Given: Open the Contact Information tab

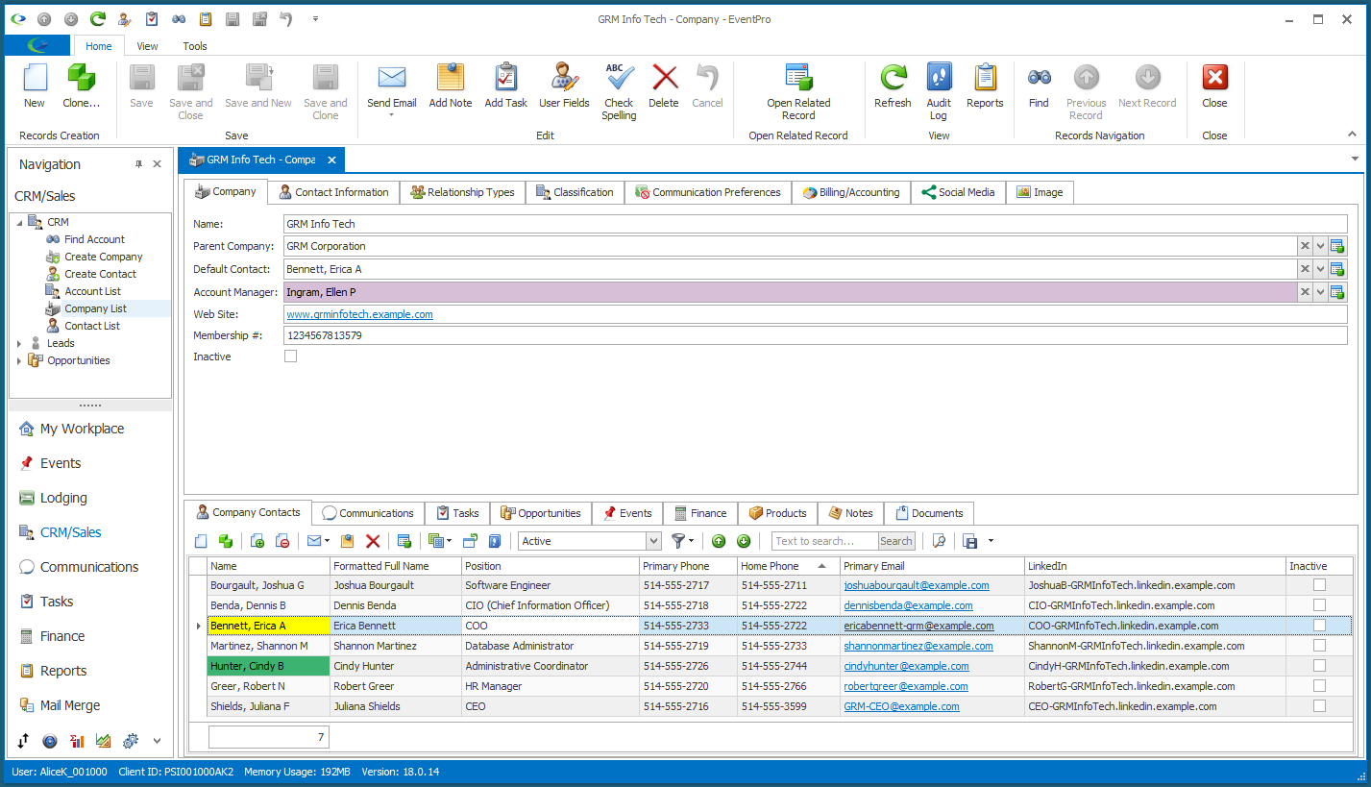Looking at the screenshot, I should (333, 192).
